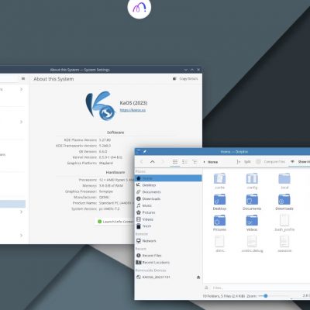Expand the chevron just below highlighted settings row
310x310 pixels.
(21, 212)
